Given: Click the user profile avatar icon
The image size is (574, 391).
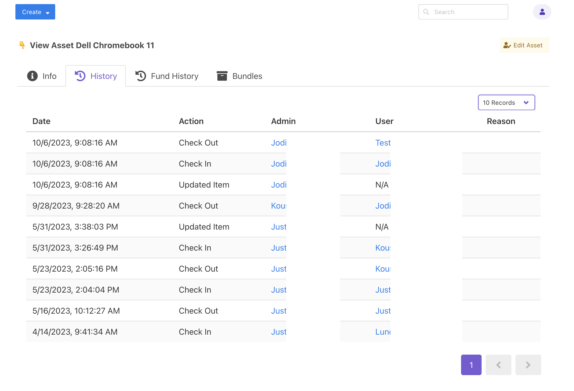Looking at the screenshot, I should (x=542, y=12).
